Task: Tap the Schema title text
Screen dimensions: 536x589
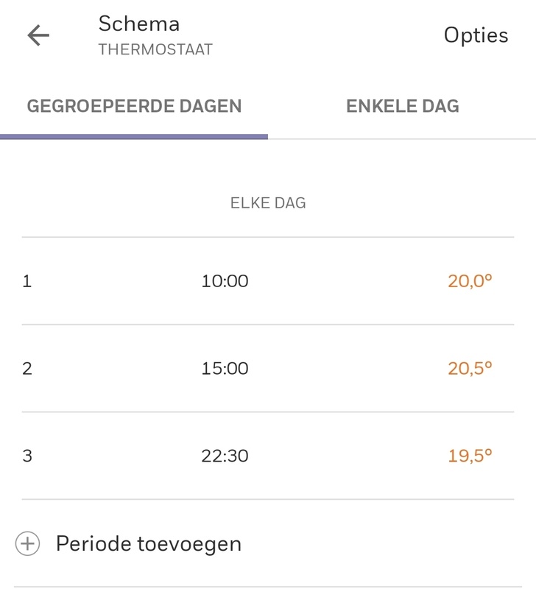Action: 138,24
